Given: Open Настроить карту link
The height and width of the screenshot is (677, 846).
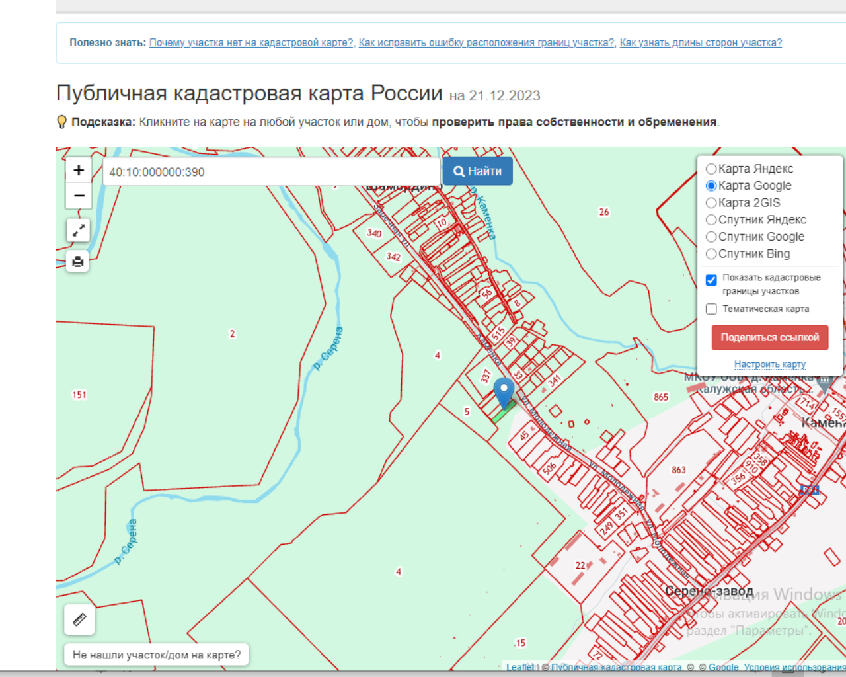Looking at the screenshot, I should click(769, 364).
